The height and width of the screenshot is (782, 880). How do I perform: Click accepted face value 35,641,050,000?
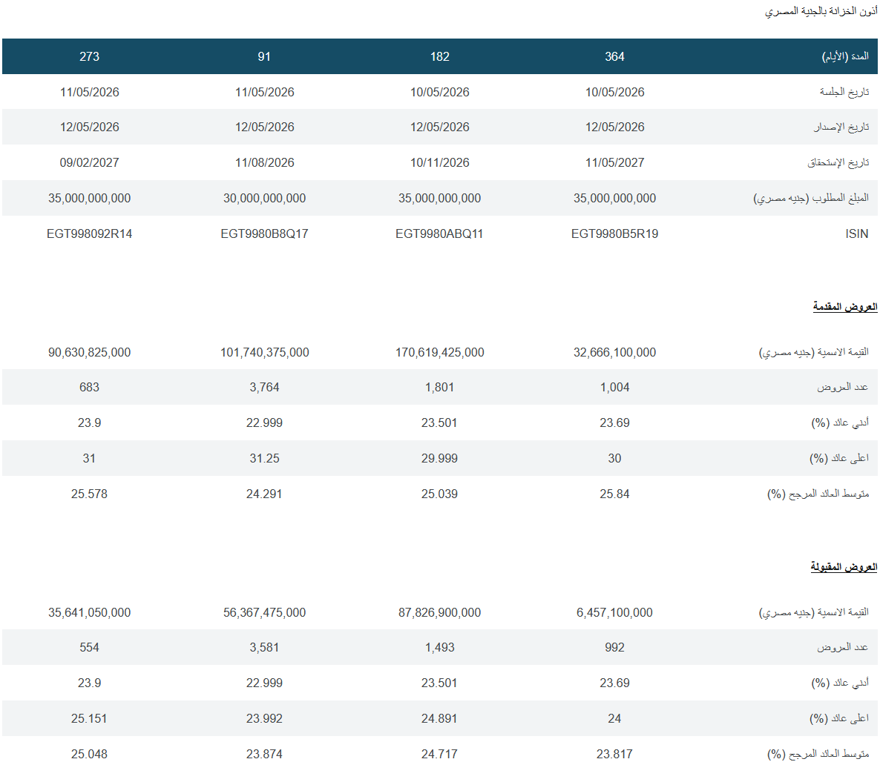tap(89, 613)
